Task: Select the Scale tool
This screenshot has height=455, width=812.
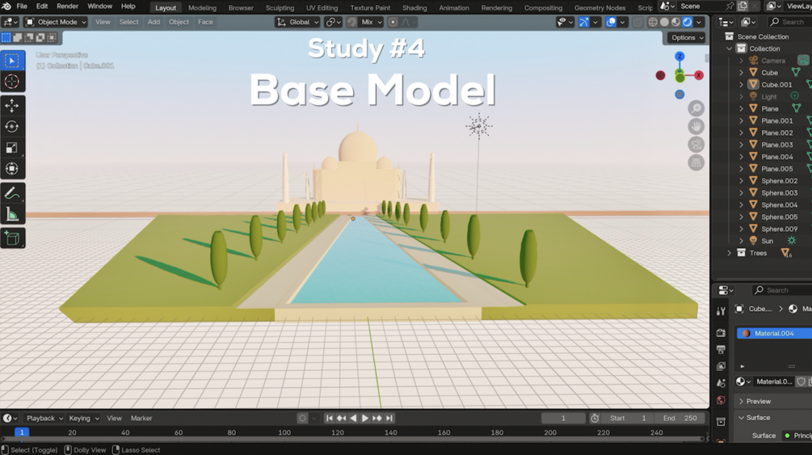Action: 12,148
